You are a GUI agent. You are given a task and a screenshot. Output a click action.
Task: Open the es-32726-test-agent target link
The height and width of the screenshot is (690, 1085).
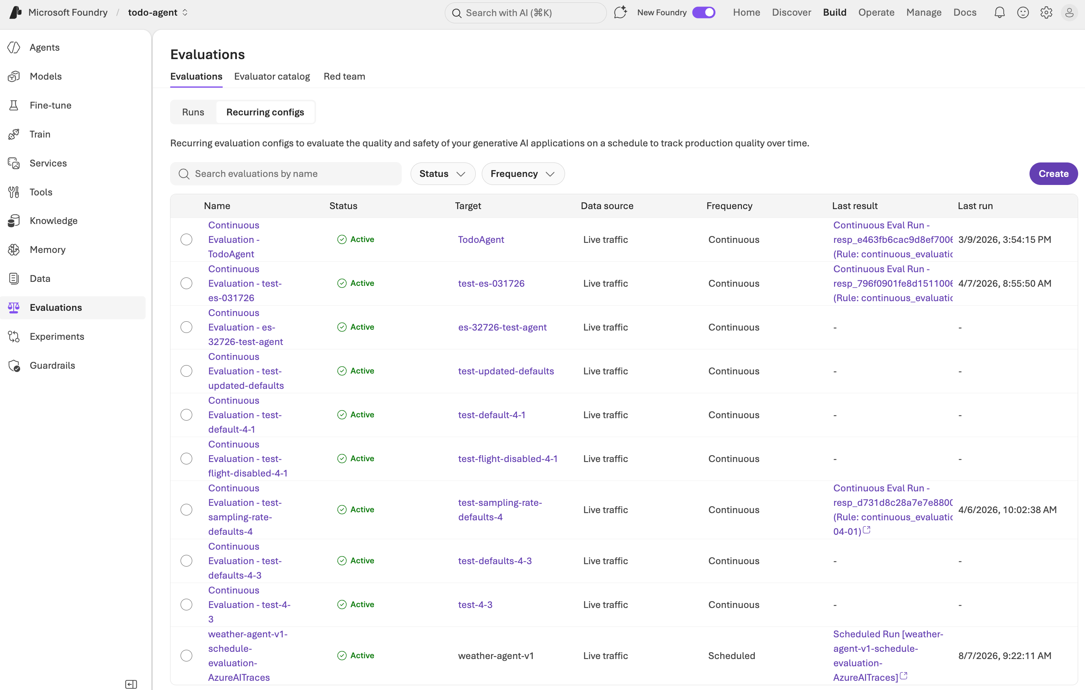click(502, 327)
